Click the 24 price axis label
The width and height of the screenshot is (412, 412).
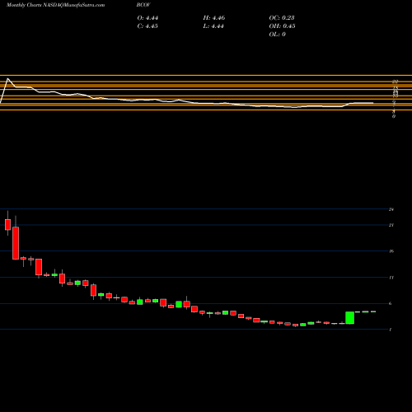click(x=391, y=209)
